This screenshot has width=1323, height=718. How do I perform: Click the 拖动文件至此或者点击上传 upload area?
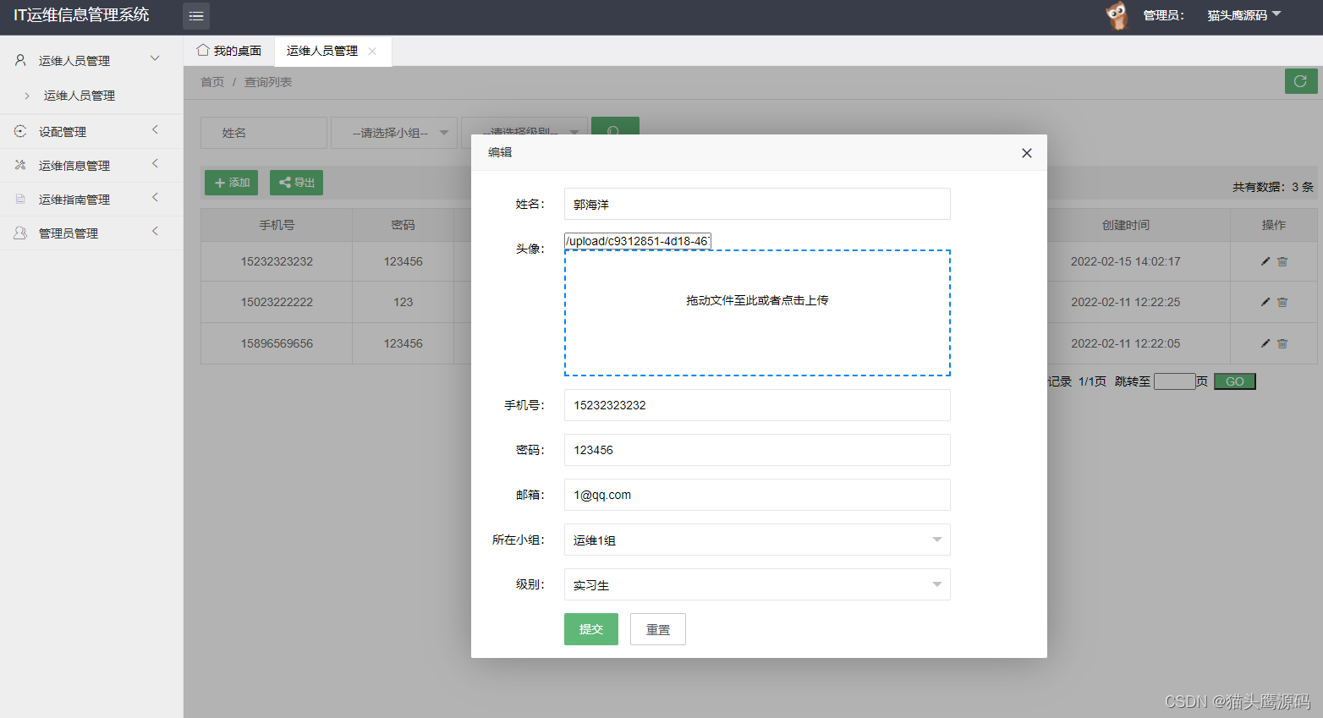tap(757, 313)
